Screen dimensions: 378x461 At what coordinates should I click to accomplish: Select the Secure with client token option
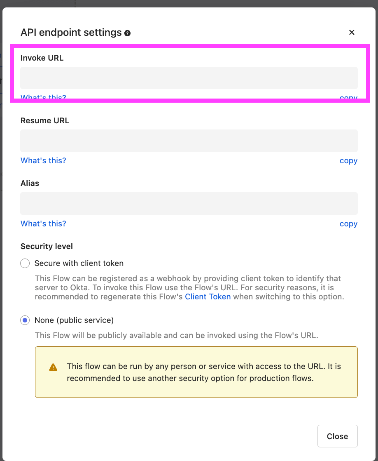[x=25, y=263]
